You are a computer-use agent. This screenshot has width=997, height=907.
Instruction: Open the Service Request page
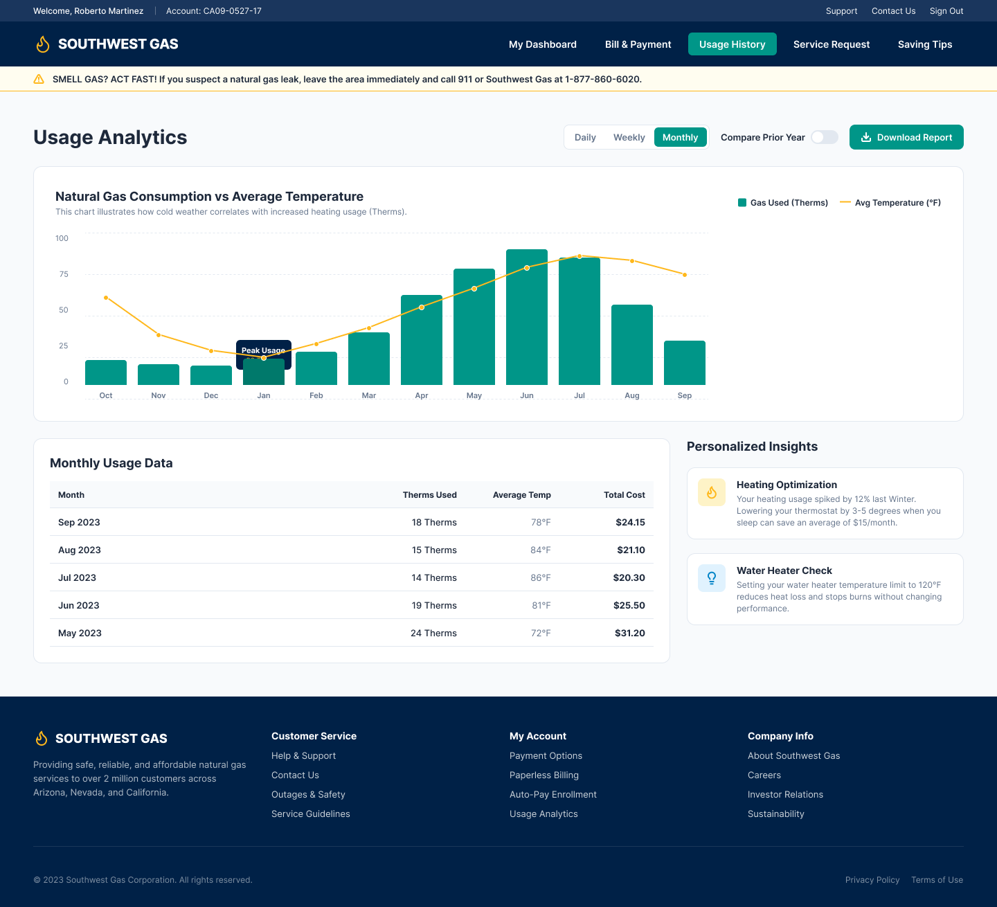point(832,44)
